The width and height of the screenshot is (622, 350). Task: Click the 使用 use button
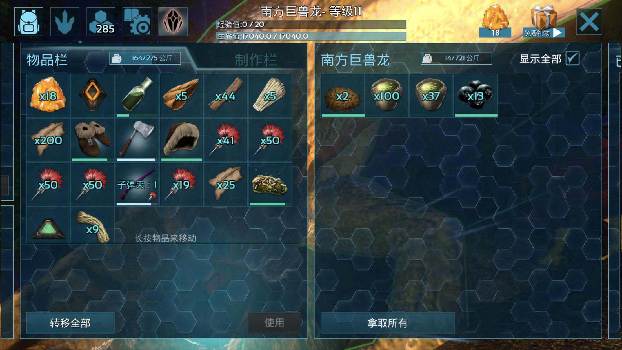[x=274, y=323]
